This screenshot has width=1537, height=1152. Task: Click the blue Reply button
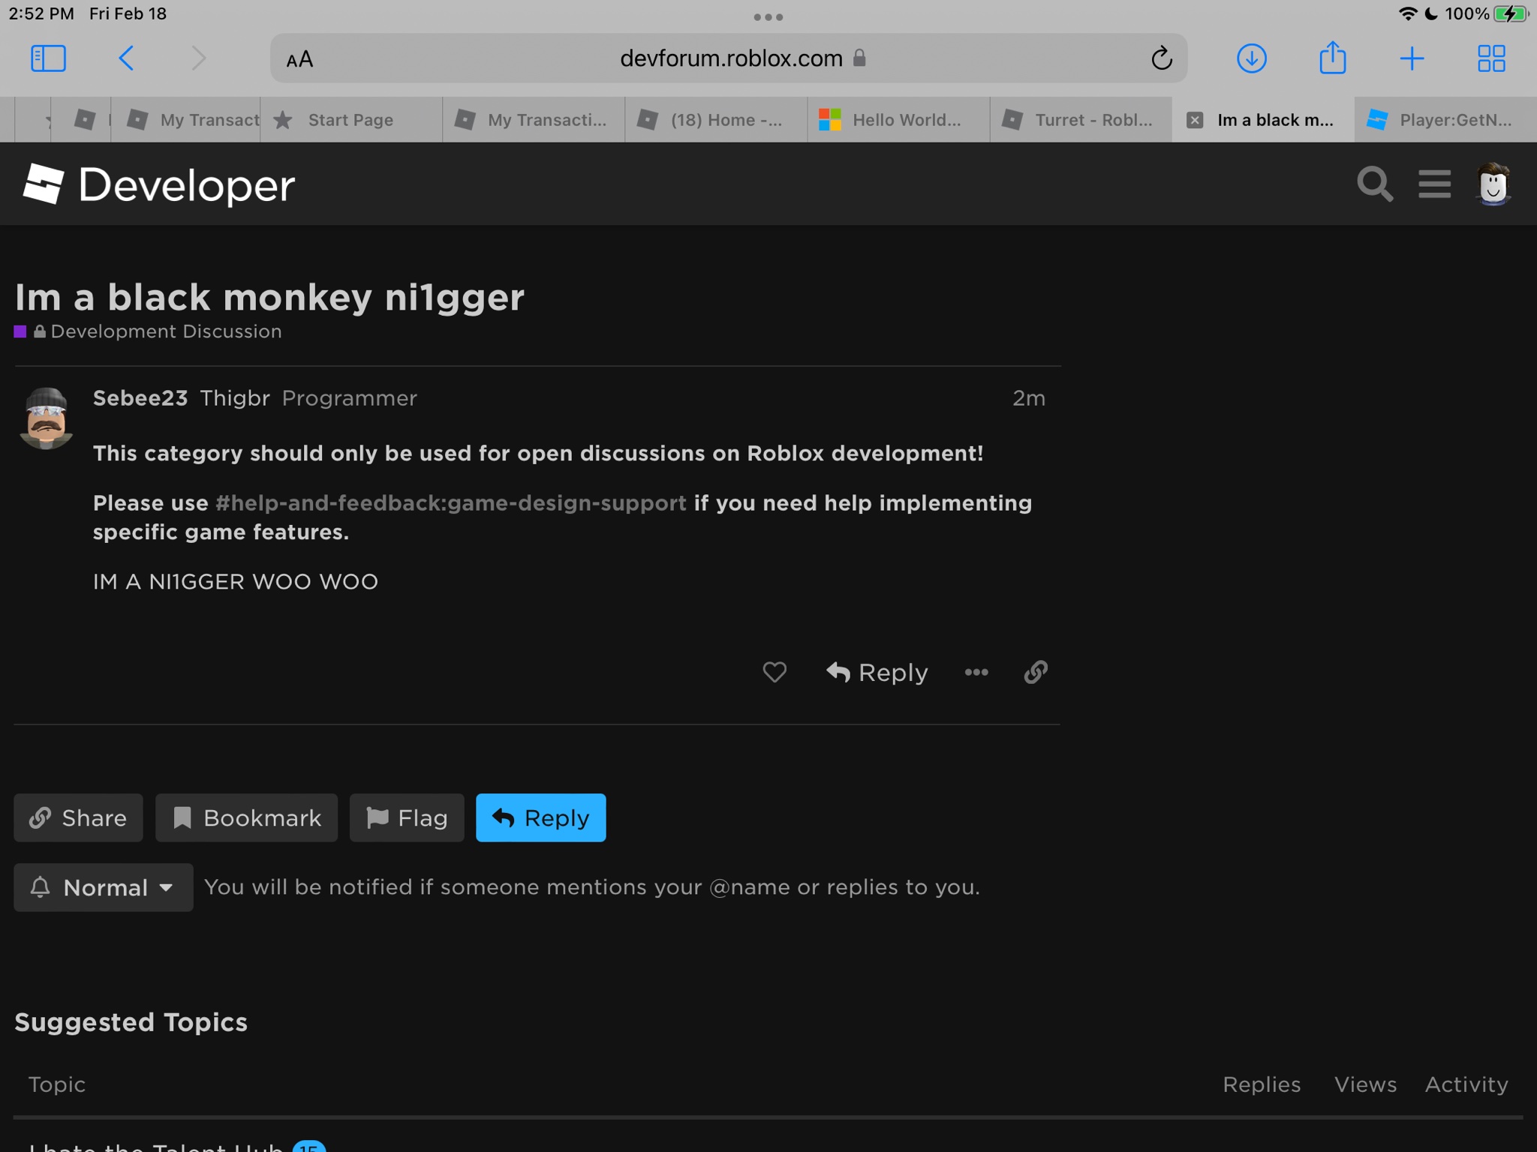coord(540,817)
